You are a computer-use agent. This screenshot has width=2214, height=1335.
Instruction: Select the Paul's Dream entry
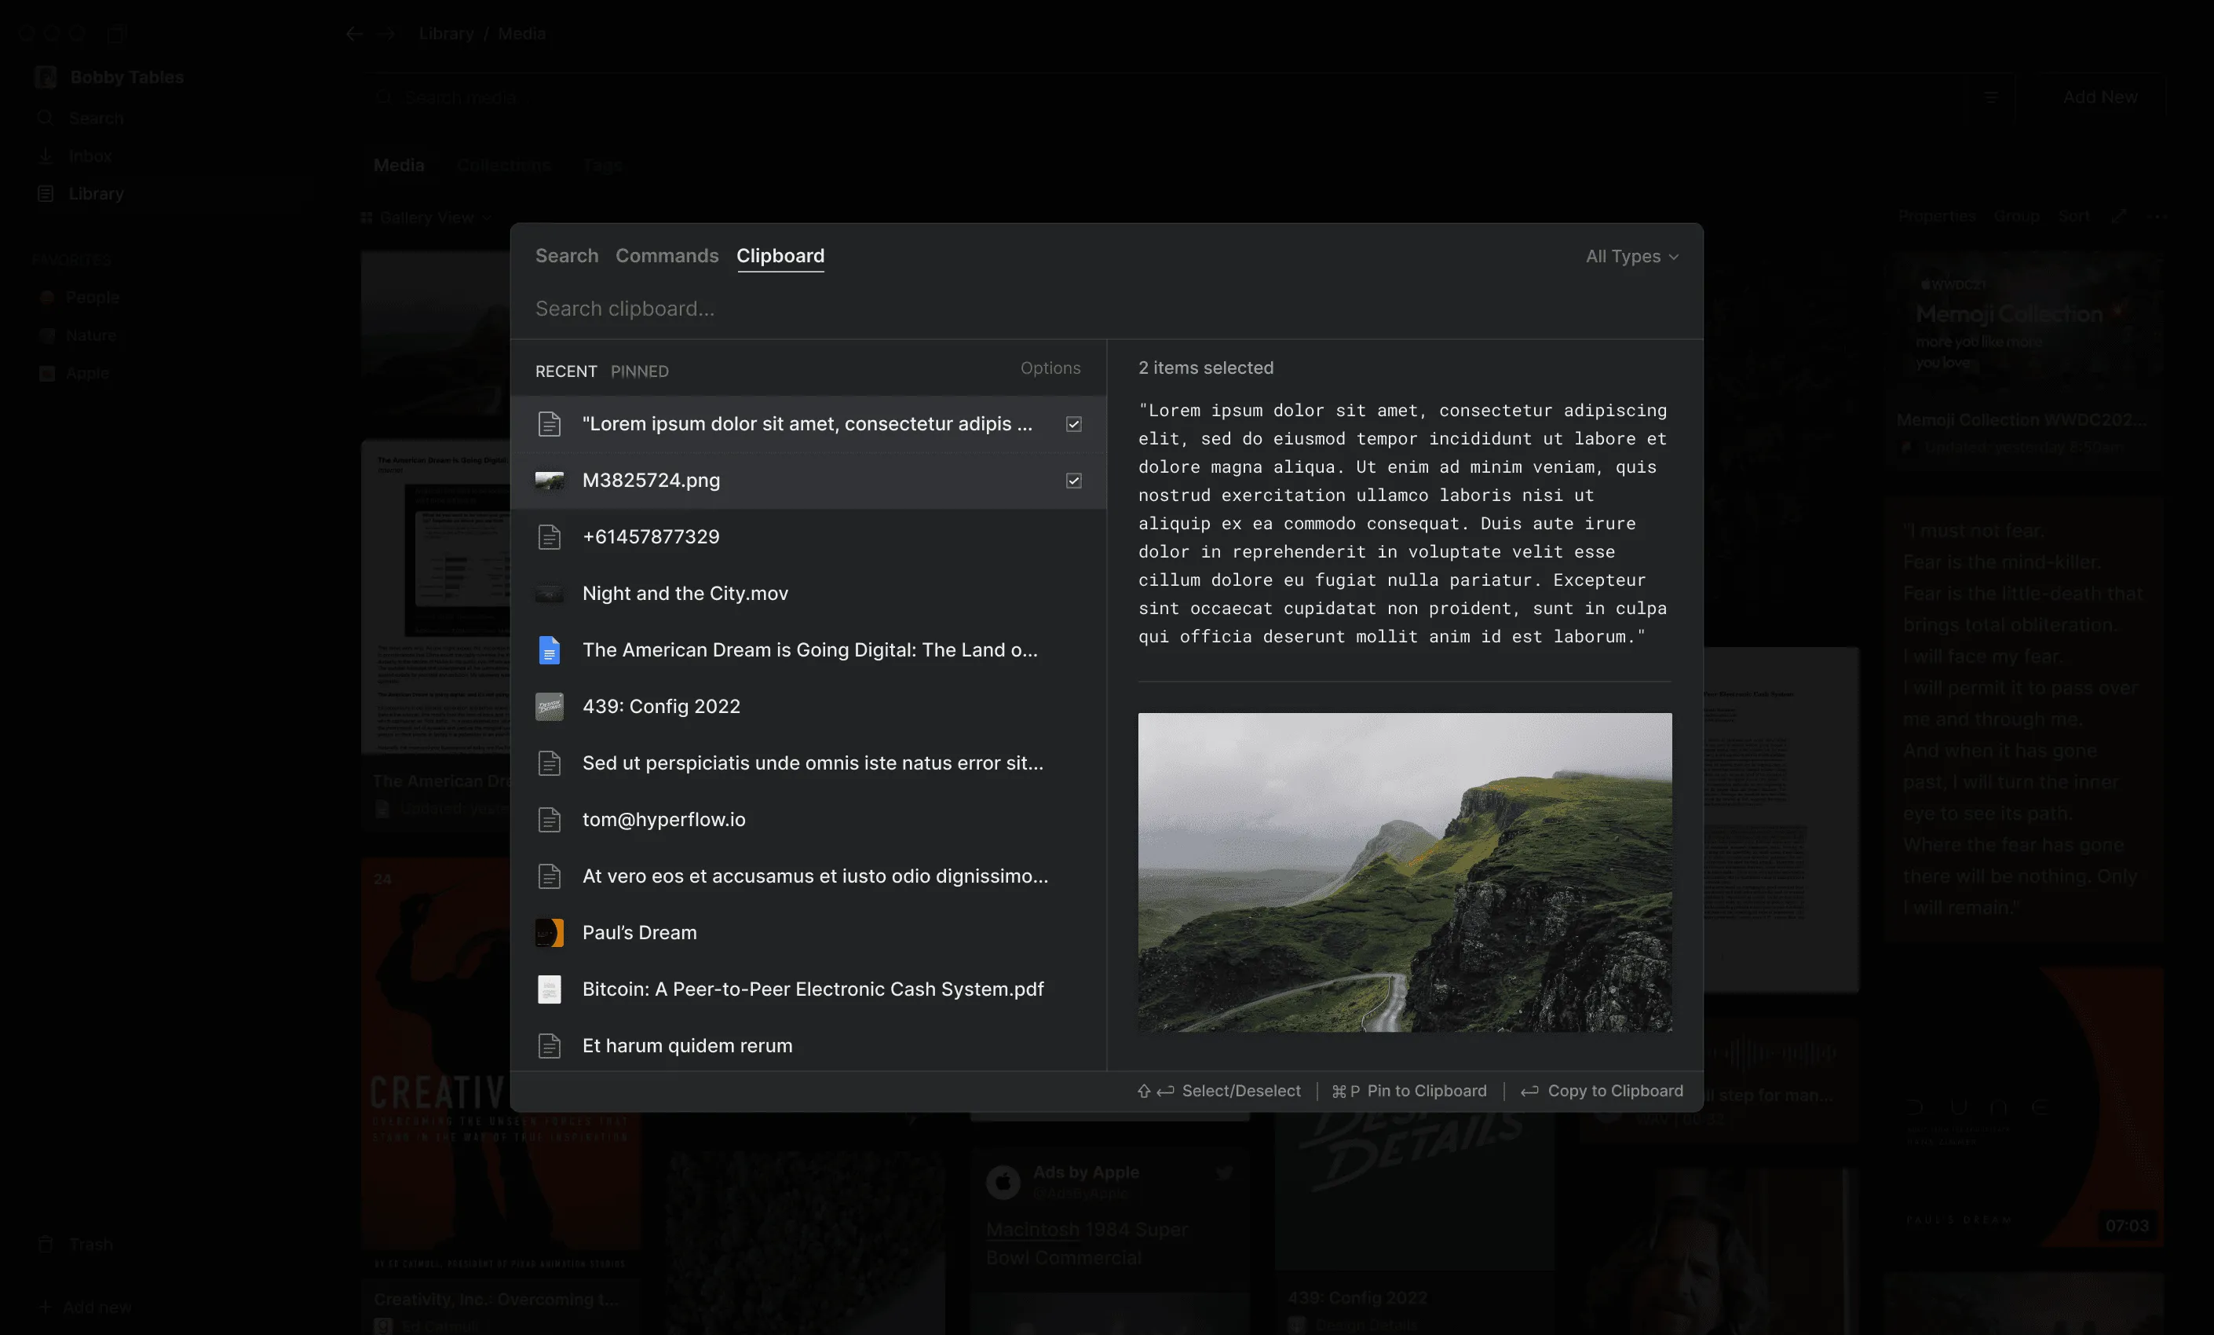pyautogui.click(x=809, y=933)
